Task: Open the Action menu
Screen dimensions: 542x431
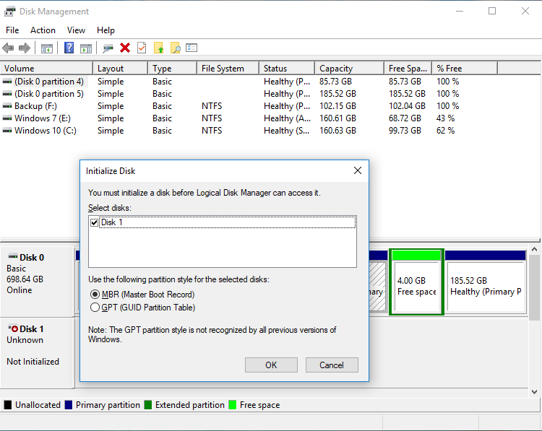Action: pos(43,30)
